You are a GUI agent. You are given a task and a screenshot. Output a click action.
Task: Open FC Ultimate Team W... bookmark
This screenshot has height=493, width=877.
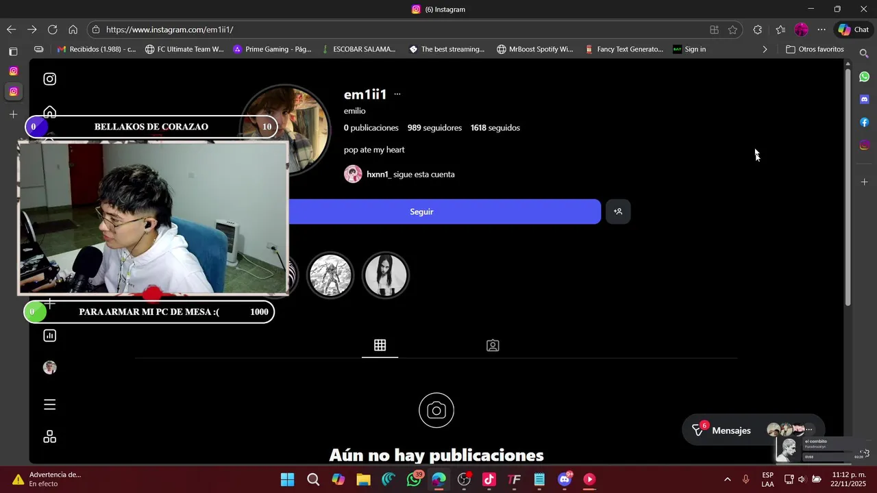coord(184,49)
